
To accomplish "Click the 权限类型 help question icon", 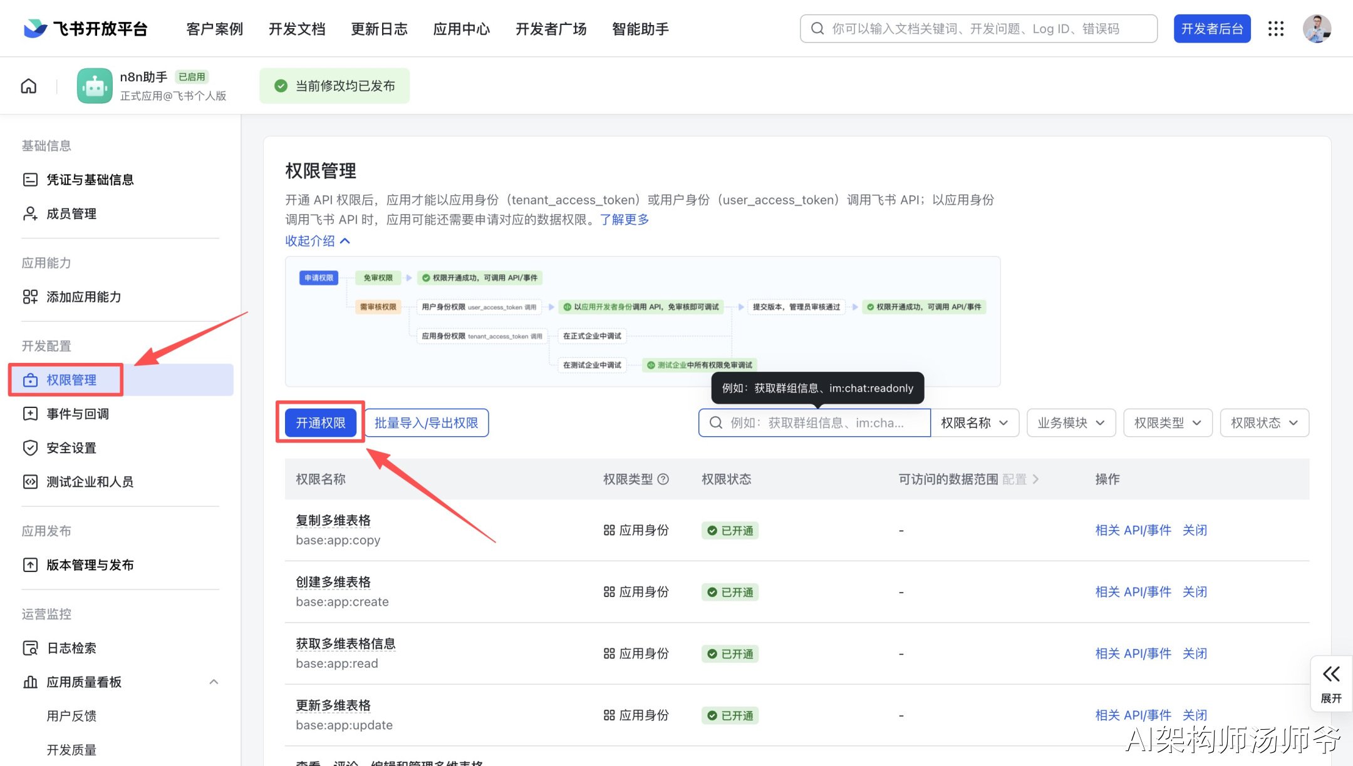I will pos(663,479).
